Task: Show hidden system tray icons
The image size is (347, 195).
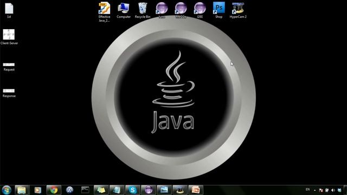Action: (x=314, y=190)
